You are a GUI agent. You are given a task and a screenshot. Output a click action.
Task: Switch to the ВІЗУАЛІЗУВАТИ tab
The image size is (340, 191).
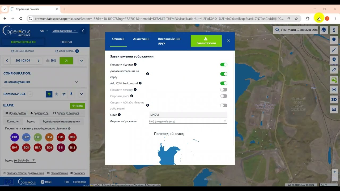[23, 42]
